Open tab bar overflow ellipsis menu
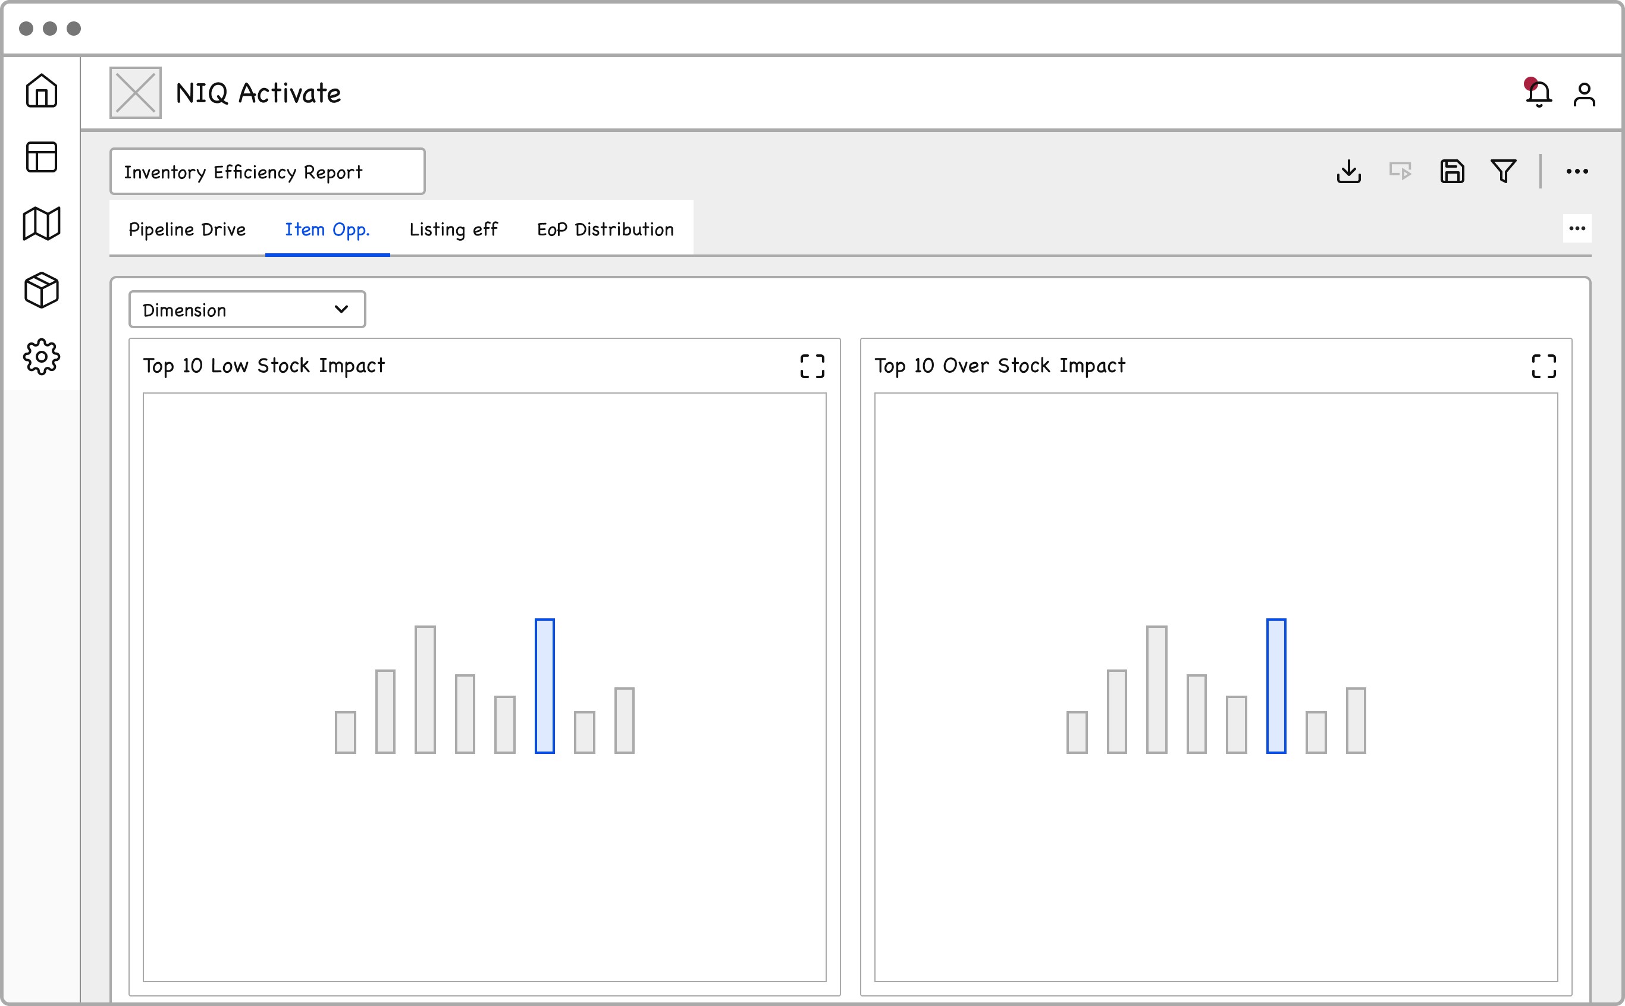The image size is (1625, 1006). tap(1576, 229)
